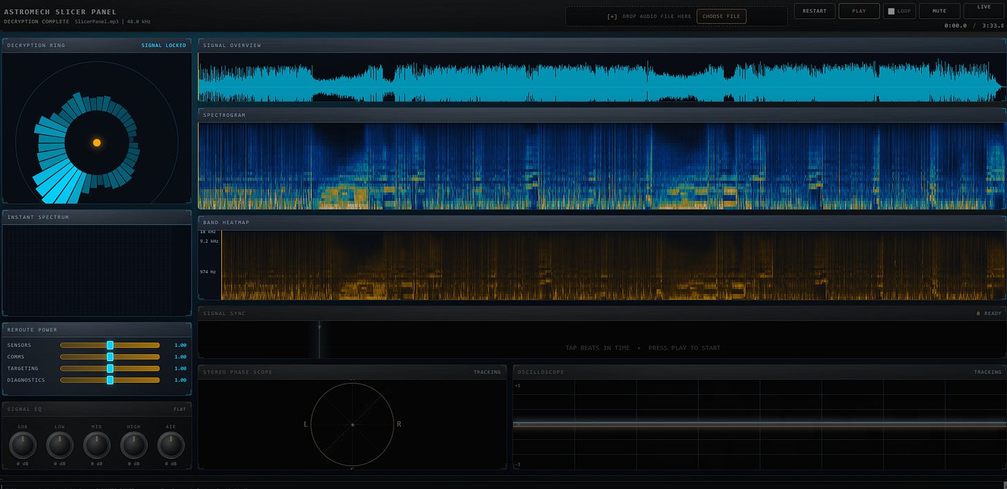This screenshot has width=1007, height=489.
Task: Click the TRACKING label in Stereo Phase Scope
Action: coord(487,372)
